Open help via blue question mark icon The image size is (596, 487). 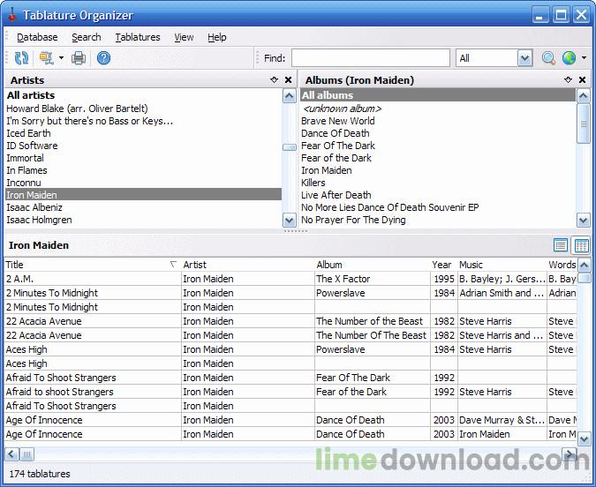(x=103, y=58)
